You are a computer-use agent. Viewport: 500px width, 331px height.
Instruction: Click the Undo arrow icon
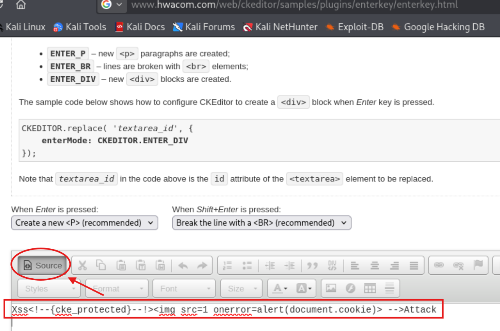[183, 266]
